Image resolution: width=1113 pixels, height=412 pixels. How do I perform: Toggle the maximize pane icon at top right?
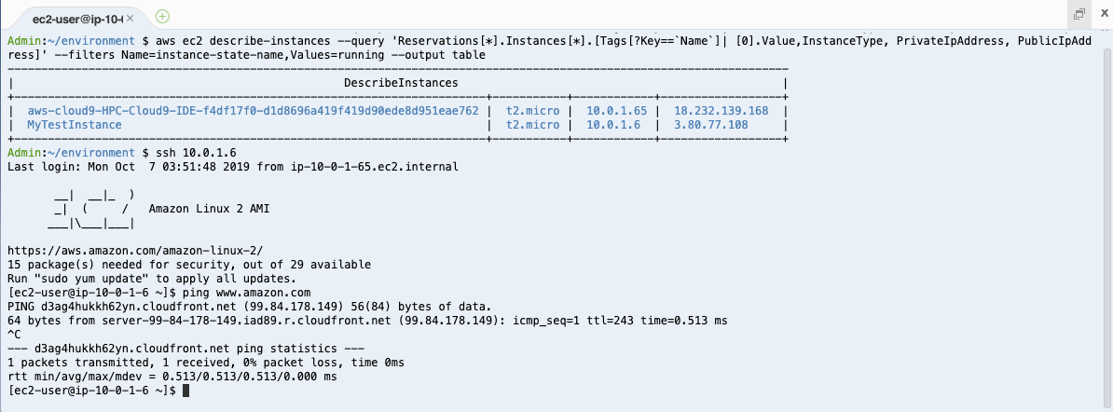coord(1079,14)
